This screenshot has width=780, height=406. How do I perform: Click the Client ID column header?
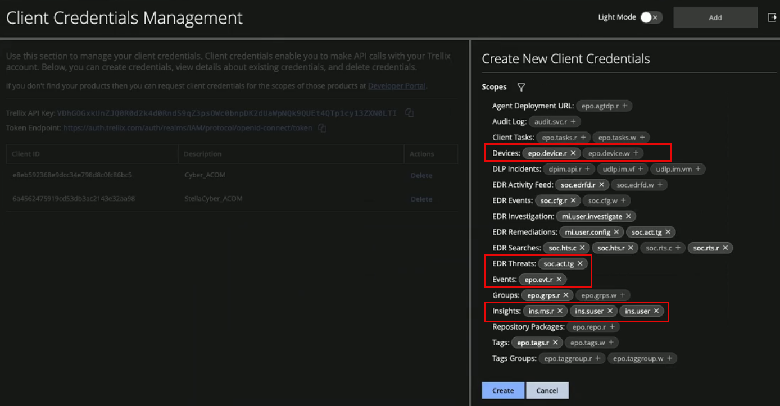click(26, 154)
